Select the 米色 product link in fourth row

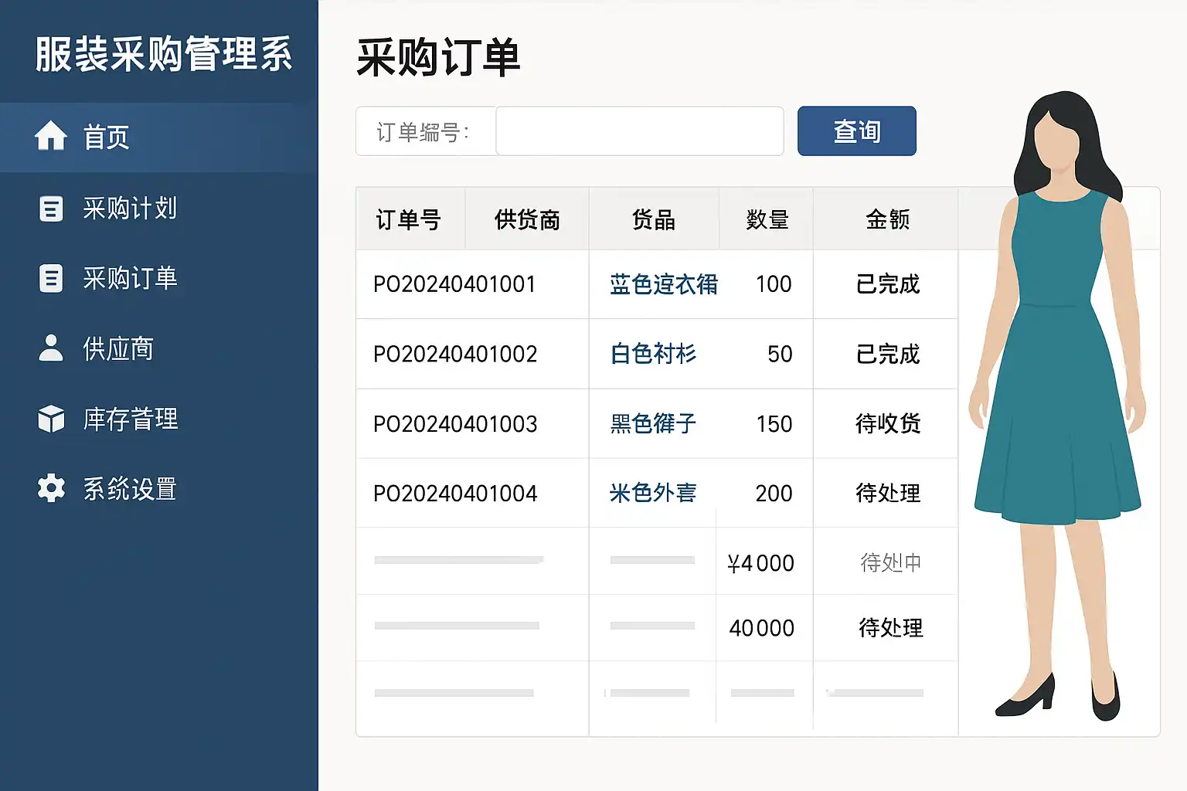click(653, 493)
